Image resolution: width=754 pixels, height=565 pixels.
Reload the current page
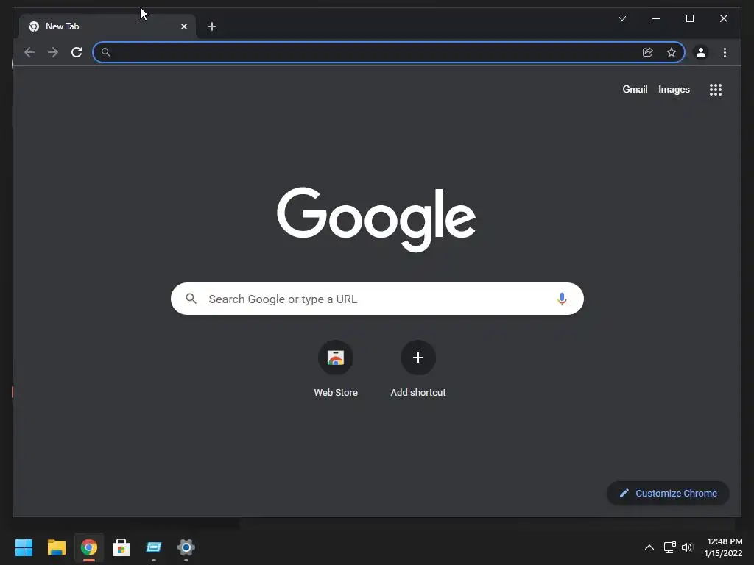coord(77,52)
